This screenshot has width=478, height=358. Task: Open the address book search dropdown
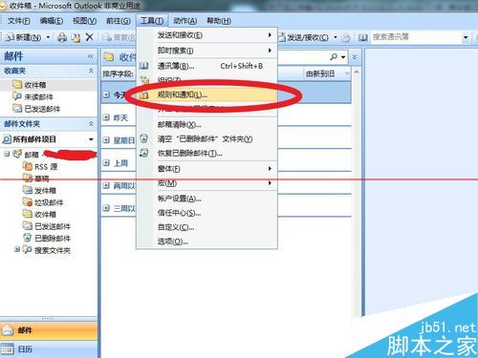coord(466,38)
